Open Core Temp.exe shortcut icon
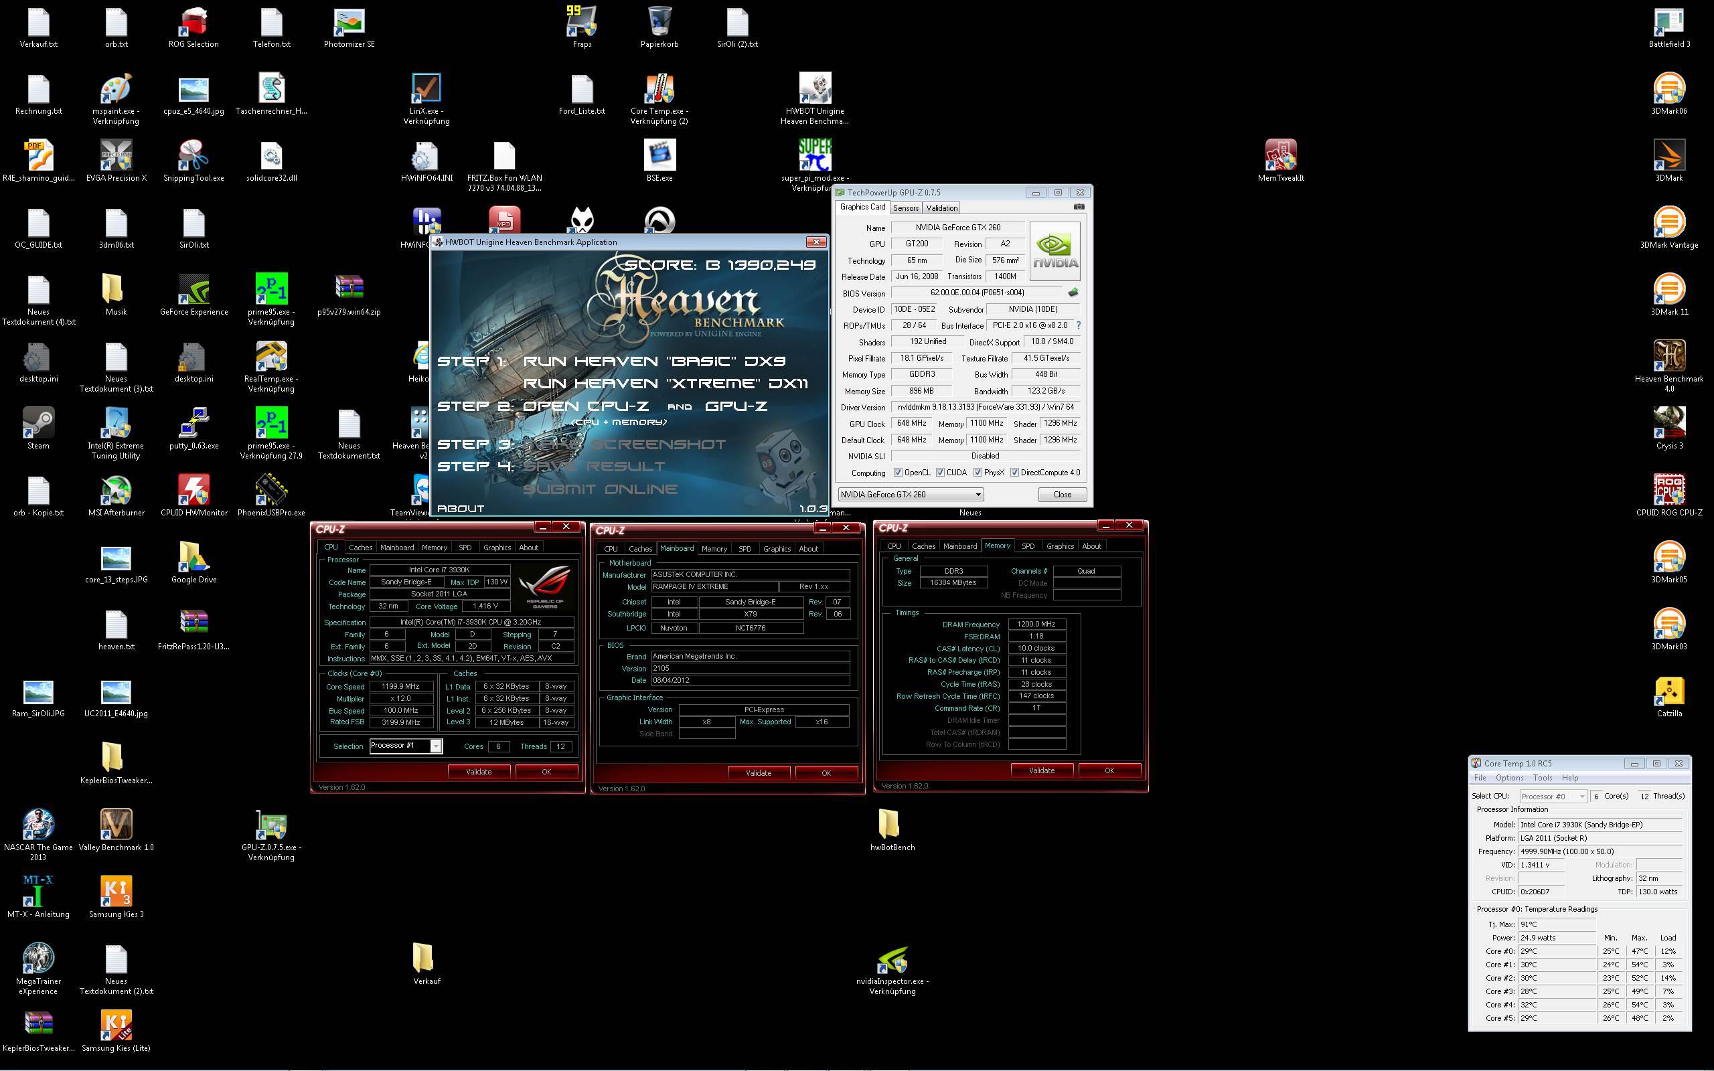Screen dimensions: 1714x1071 click(659, 99)
